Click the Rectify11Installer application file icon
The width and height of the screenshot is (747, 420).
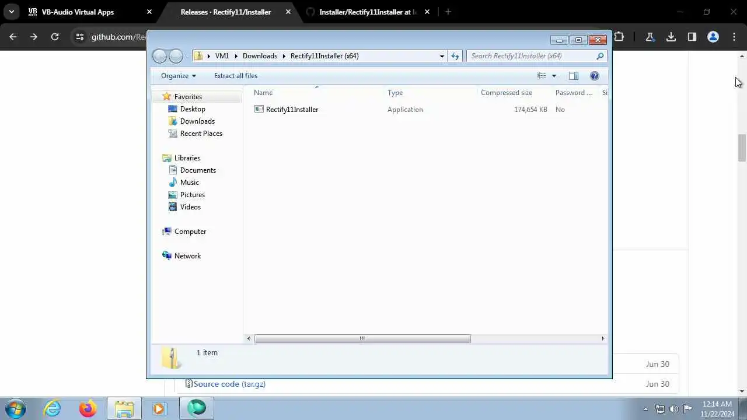click(x=259, y=109)
